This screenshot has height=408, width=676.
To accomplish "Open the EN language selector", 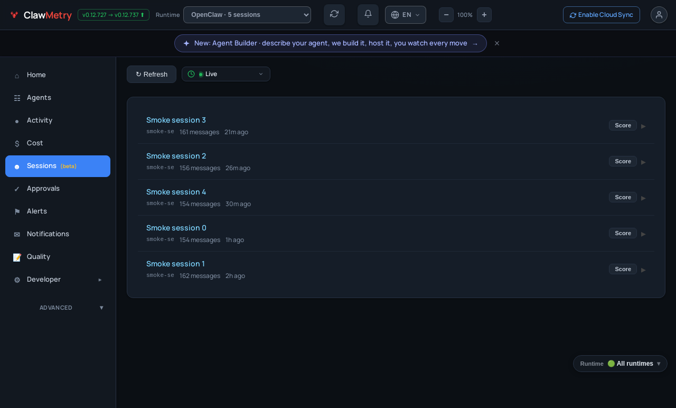I will tap(406, 15).
